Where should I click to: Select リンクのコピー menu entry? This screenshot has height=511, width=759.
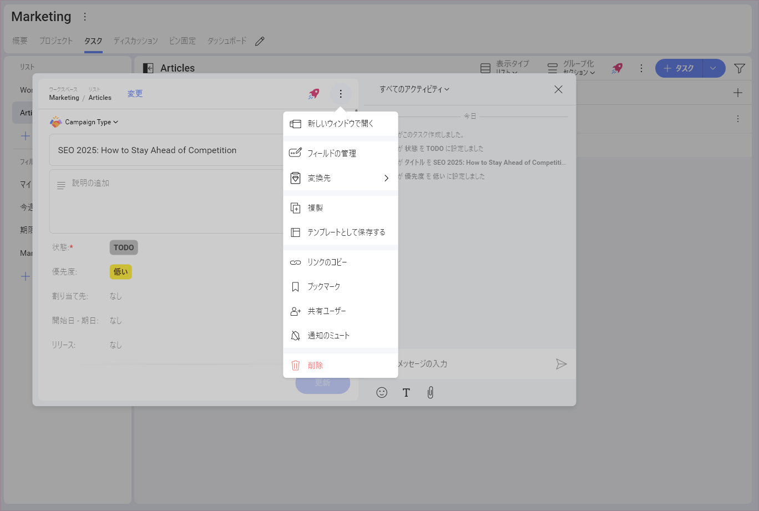point(340,262)
